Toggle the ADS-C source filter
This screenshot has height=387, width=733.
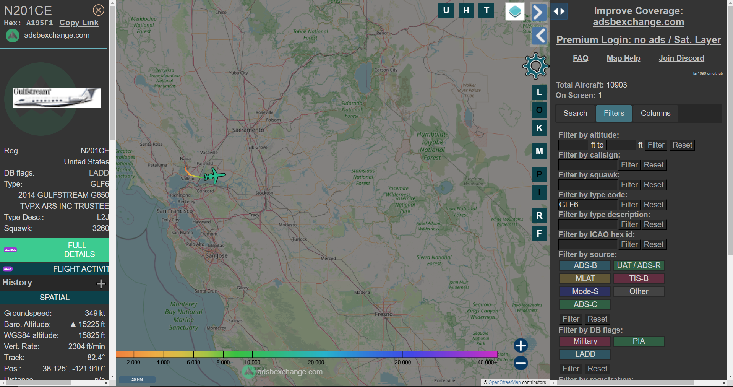(x=585, y=304)
